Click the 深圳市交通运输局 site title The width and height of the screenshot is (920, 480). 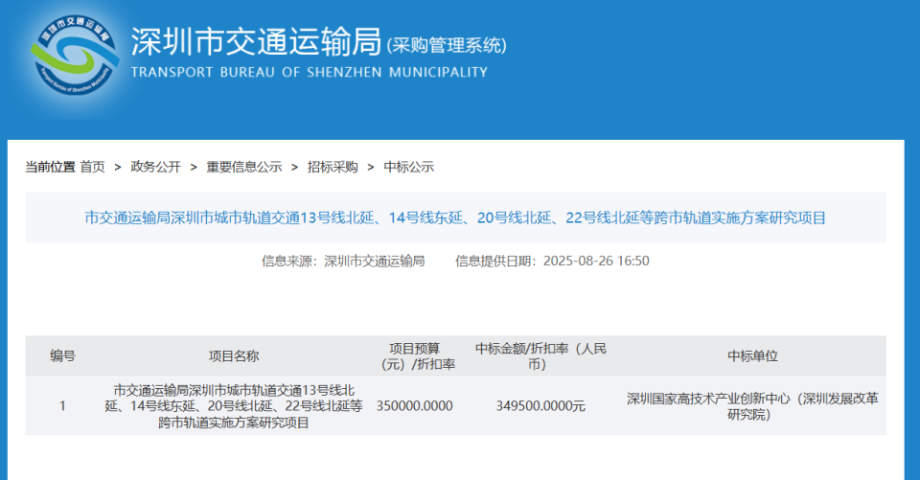point(257,41)
